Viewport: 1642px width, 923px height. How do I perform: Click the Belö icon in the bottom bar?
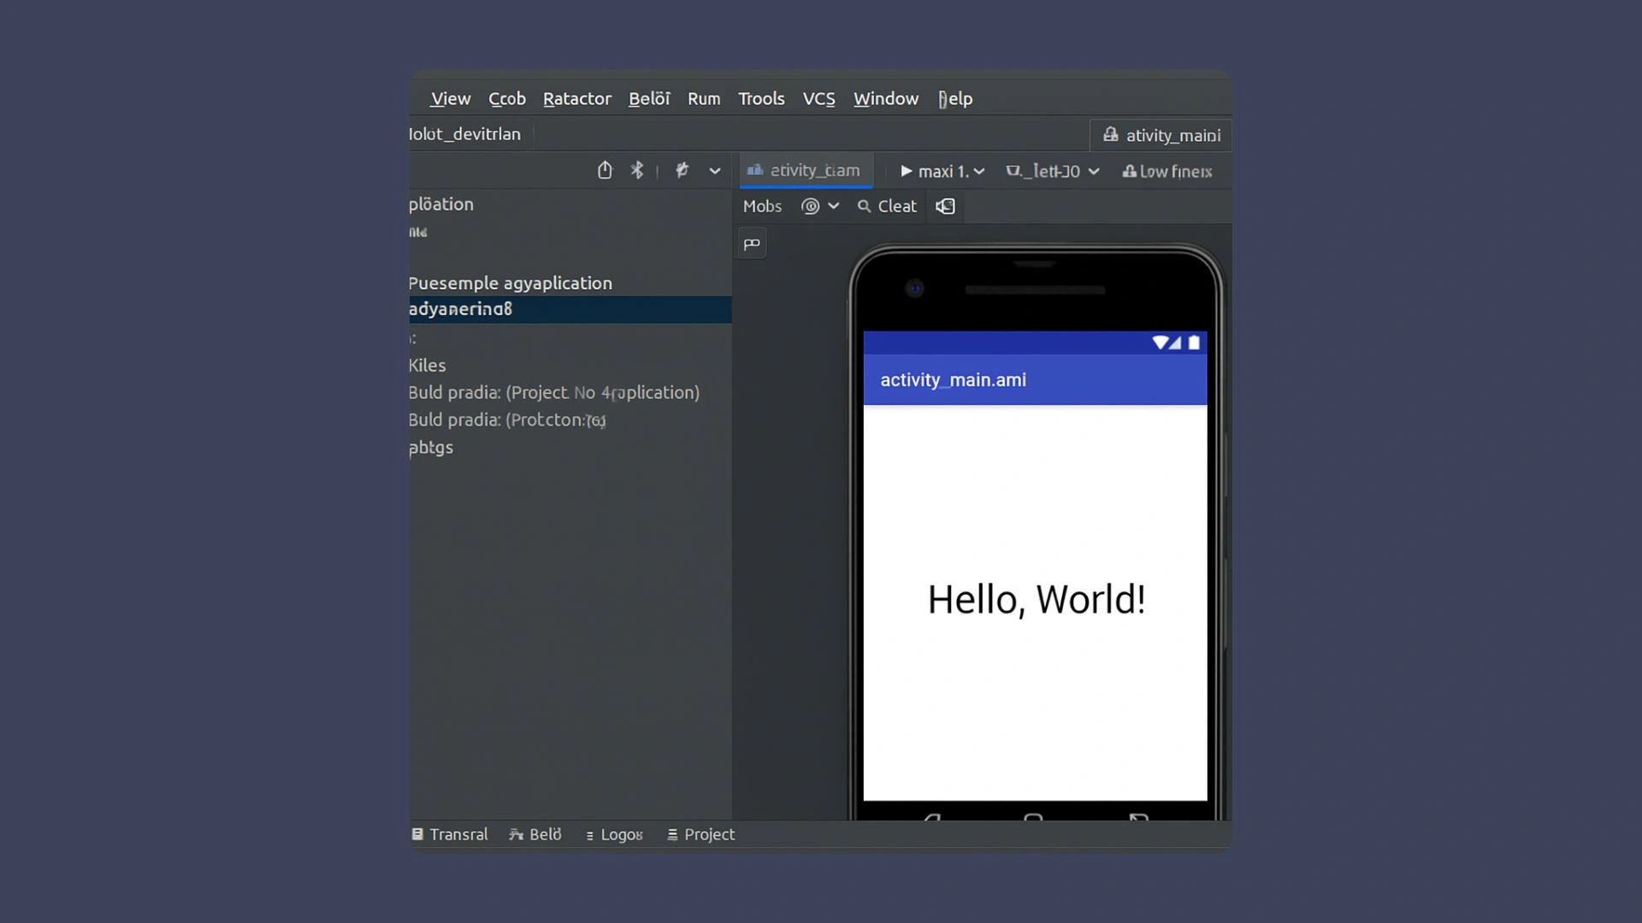click(x=517, y=834)
